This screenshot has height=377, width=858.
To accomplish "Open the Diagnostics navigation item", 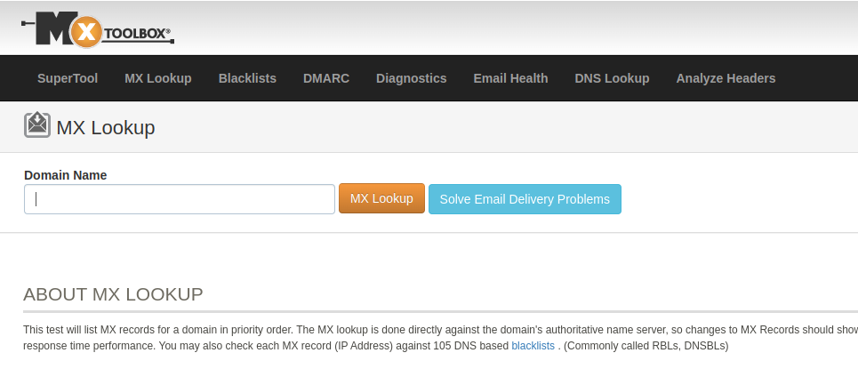I will (412, 78).
